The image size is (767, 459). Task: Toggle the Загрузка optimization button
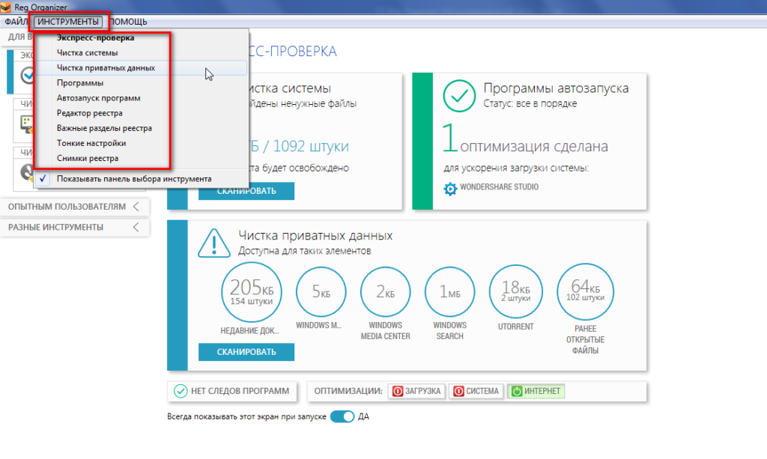[x=417, y=391]
